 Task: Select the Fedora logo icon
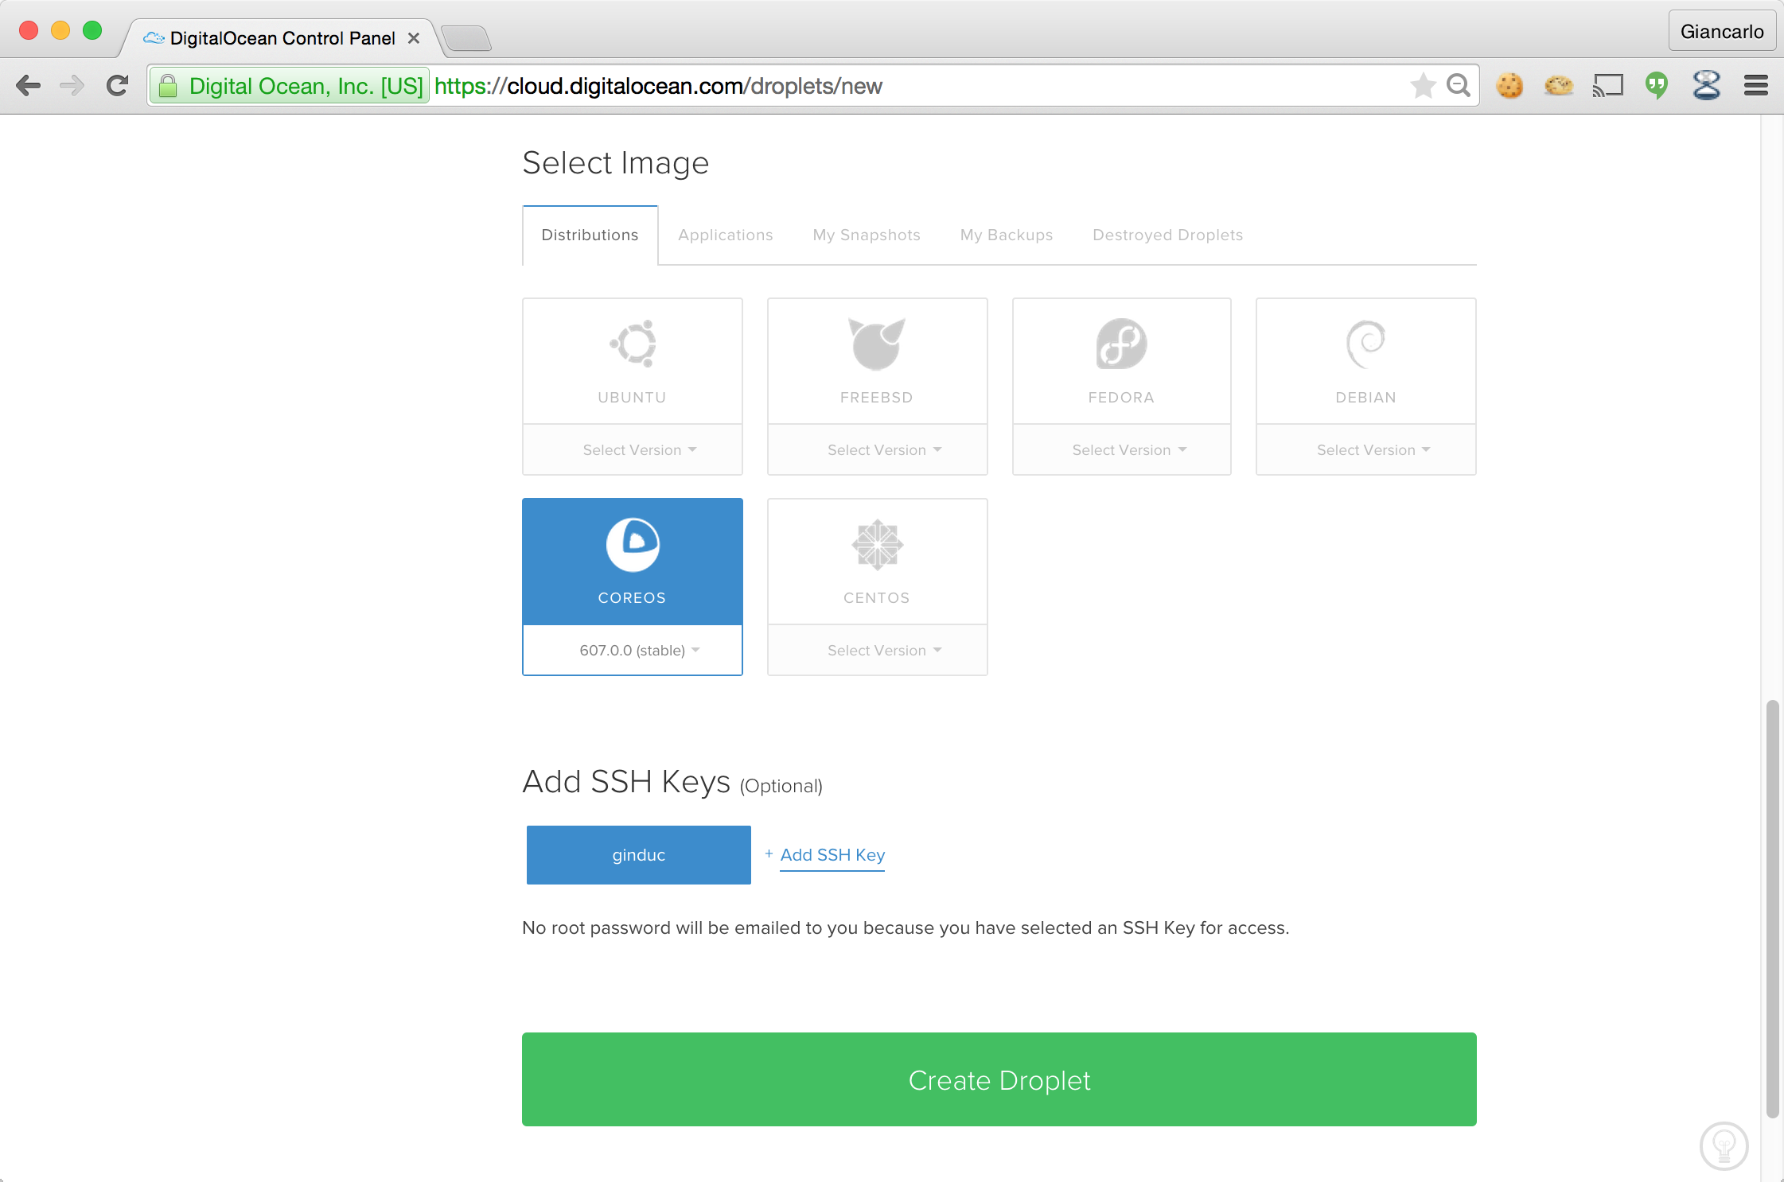point(1121,344)
